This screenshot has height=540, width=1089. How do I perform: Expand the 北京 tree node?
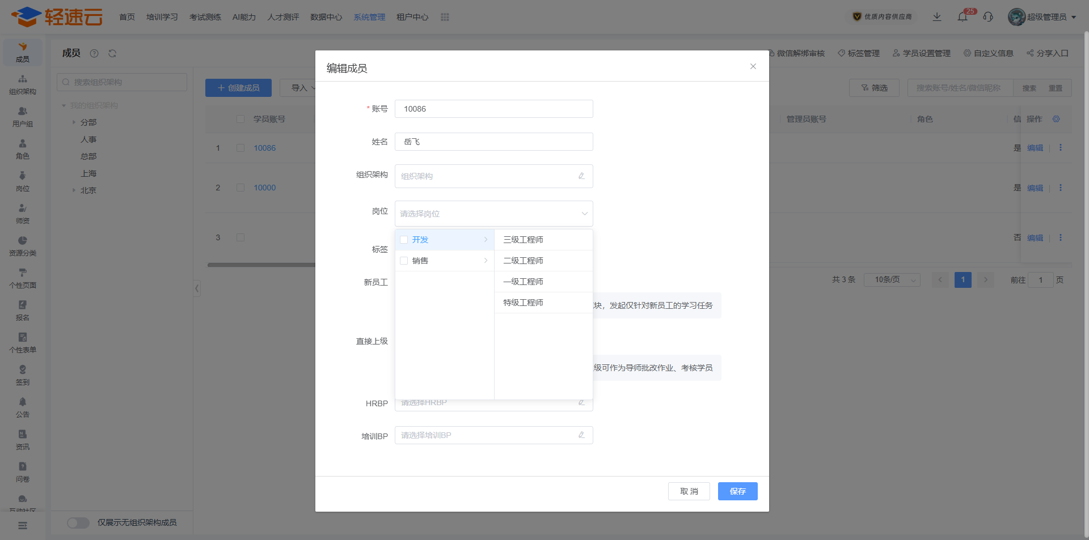coord(74,190)
